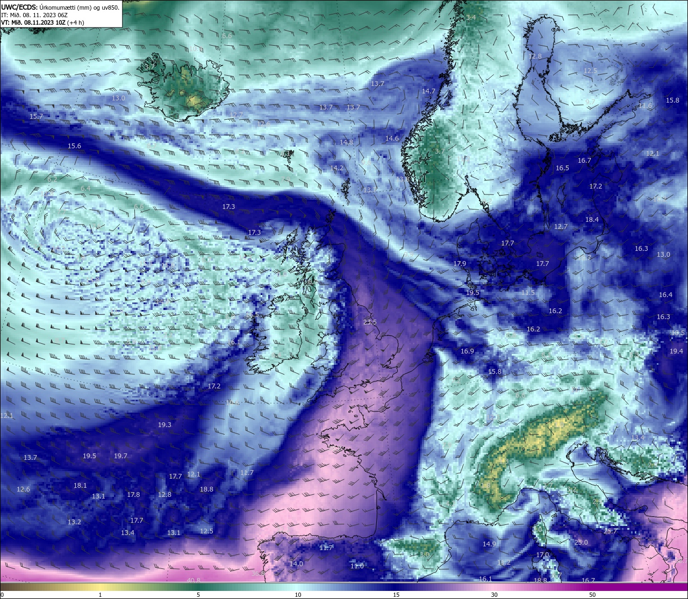Screen dimensions: 688x599
Task: Click the 'VT: Mið. 08.11.2023 10Z (+4 h)' line
Action: [x=42, y=23]
